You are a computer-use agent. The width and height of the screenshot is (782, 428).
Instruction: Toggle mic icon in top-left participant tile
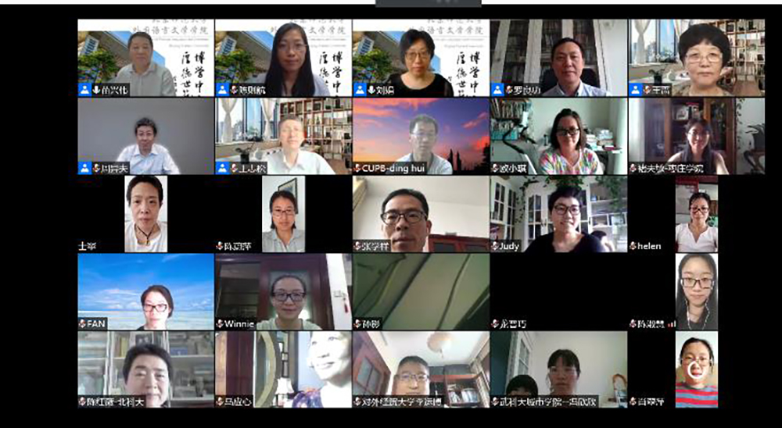96,90
